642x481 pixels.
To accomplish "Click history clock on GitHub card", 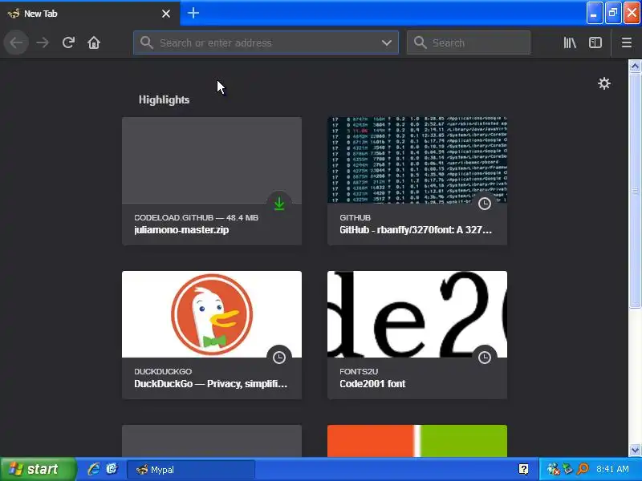I will coord(485,204).
